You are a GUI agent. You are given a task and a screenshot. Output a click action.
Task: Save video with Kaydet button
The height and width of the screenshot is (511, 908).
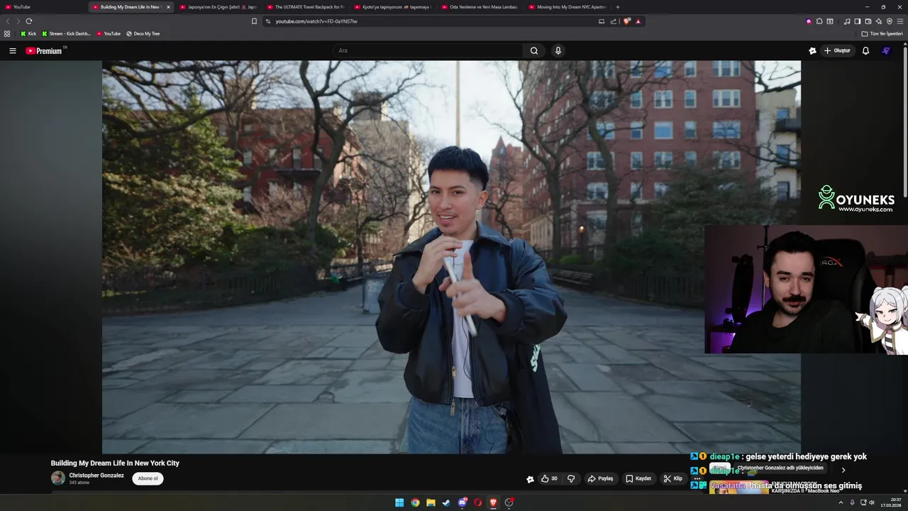click(638, 478)
